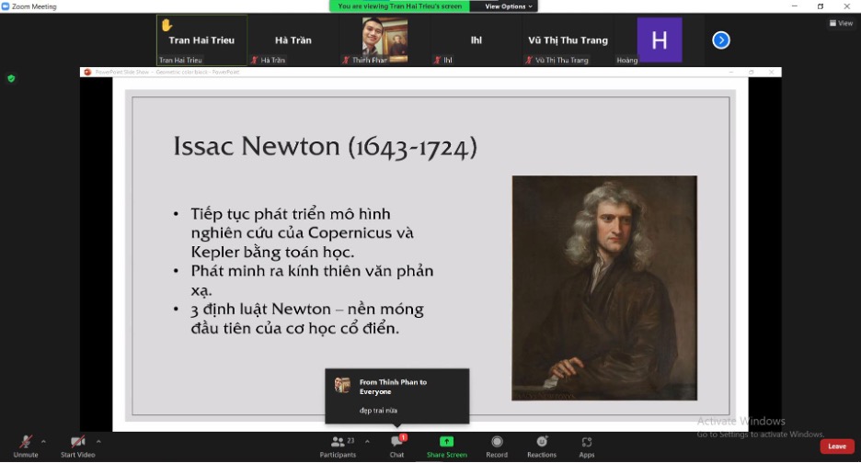Start Video with the camera button
861x463 pixels.
(x=78, y=446)
